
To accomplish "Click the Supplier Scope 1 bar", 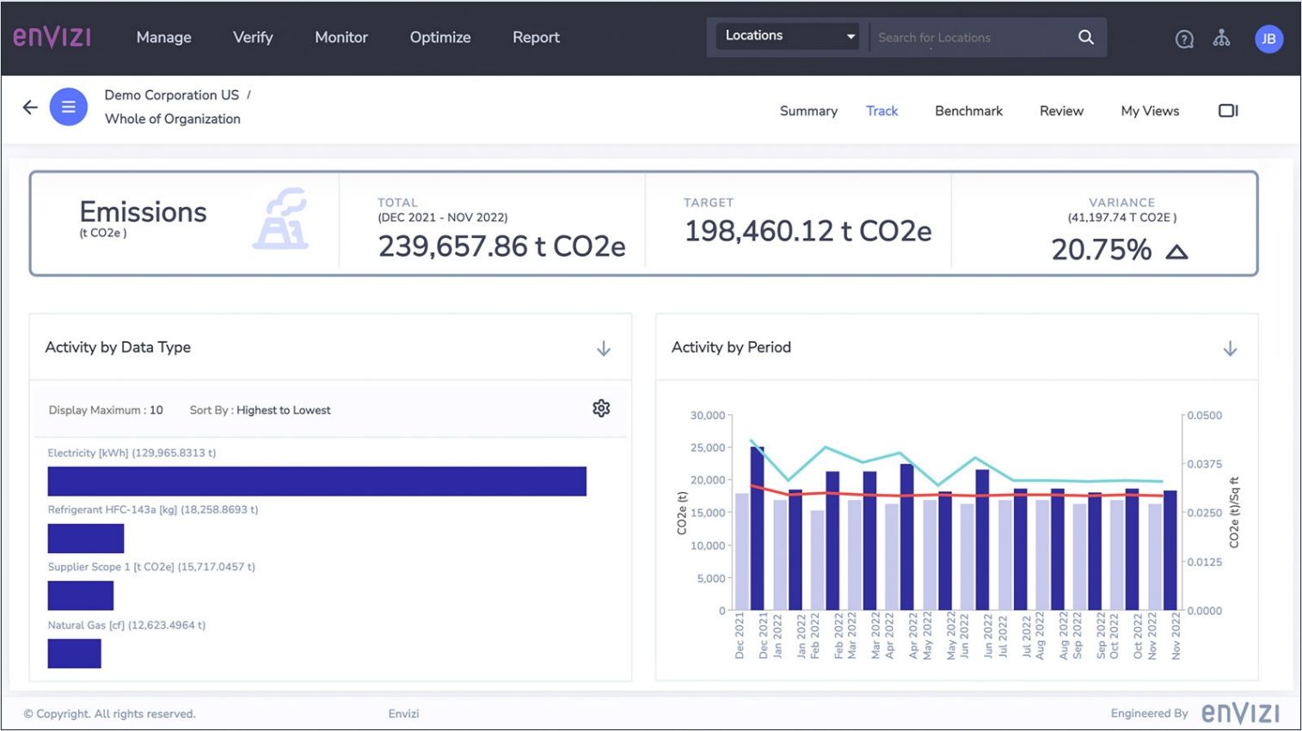I will point(81,595).
